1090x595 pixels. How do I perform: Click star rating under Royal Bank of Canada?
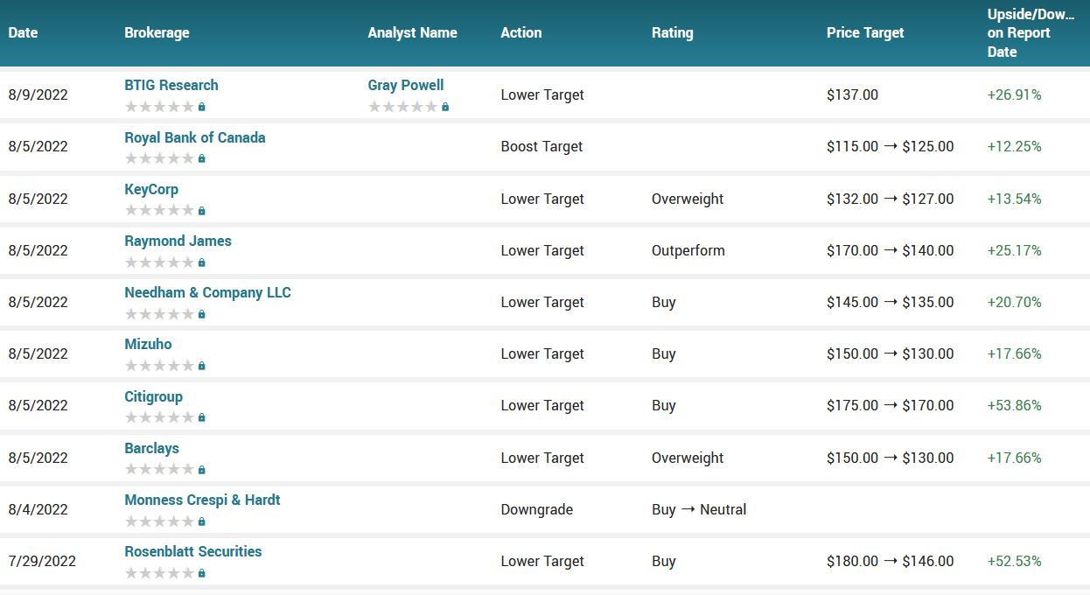pos(159,158)
